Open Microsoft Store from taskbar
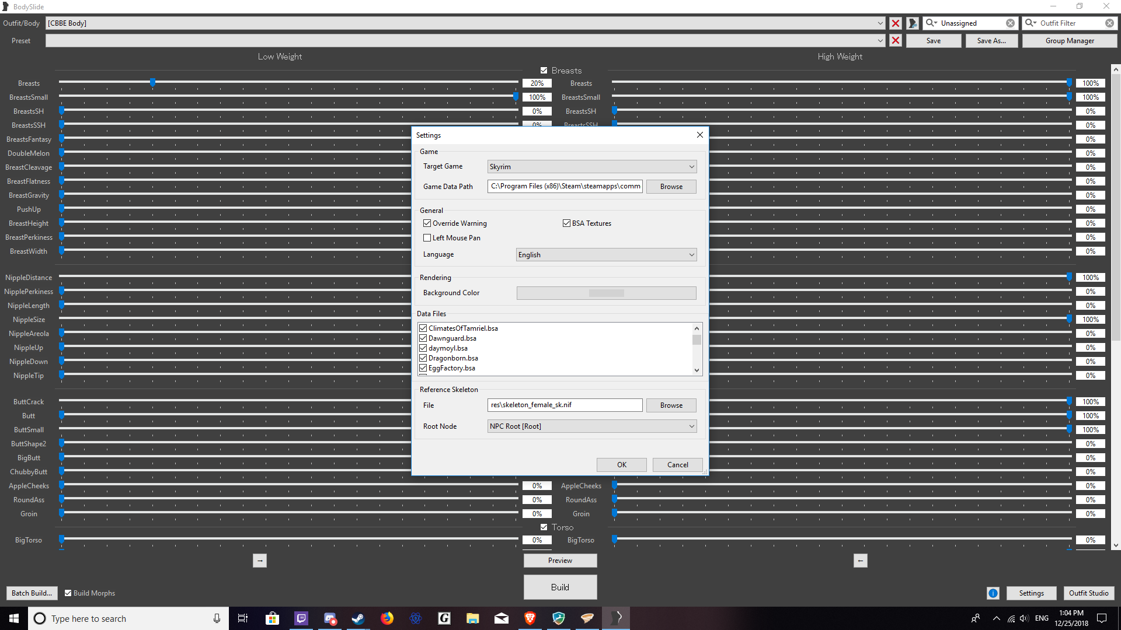 [272, 618]
